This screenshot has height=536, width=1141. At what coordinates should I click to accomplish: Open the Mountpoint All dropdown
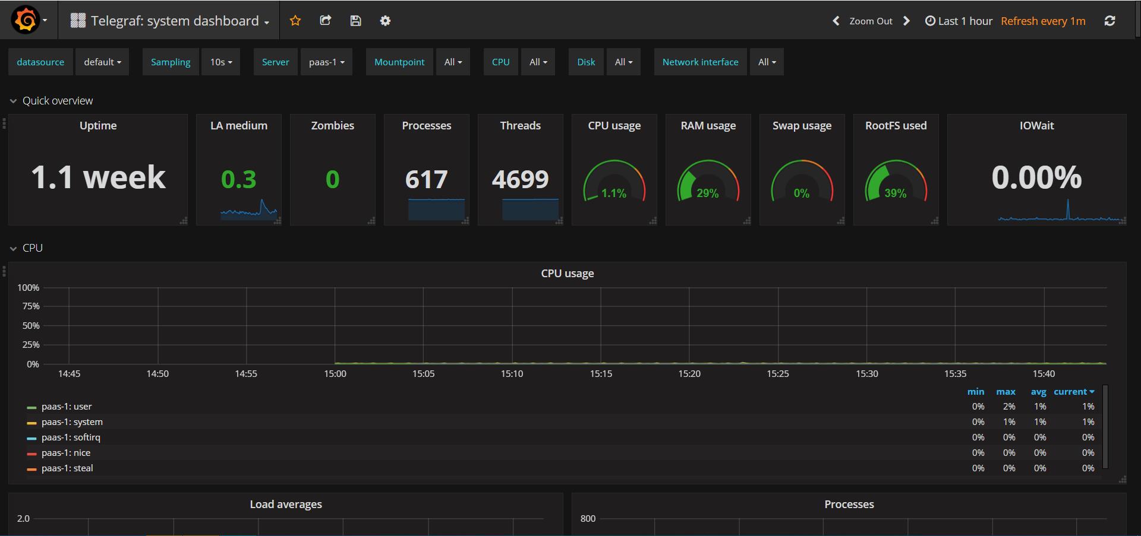pyautogui.click(x=453, y=62)
